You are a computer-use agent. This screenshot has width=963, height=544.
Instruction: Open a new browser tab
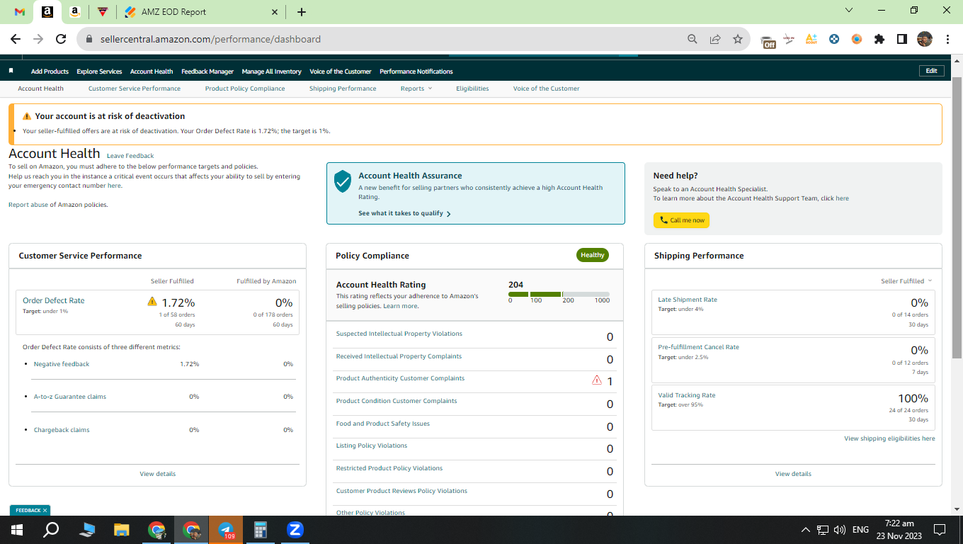302,12
